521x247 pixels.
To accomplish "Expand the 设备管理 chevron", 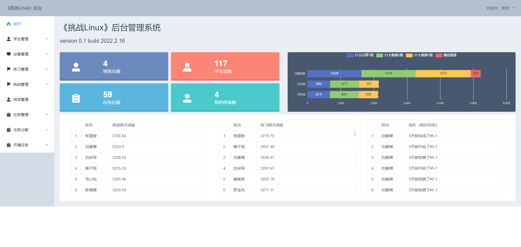I will (x=47, y=54).
